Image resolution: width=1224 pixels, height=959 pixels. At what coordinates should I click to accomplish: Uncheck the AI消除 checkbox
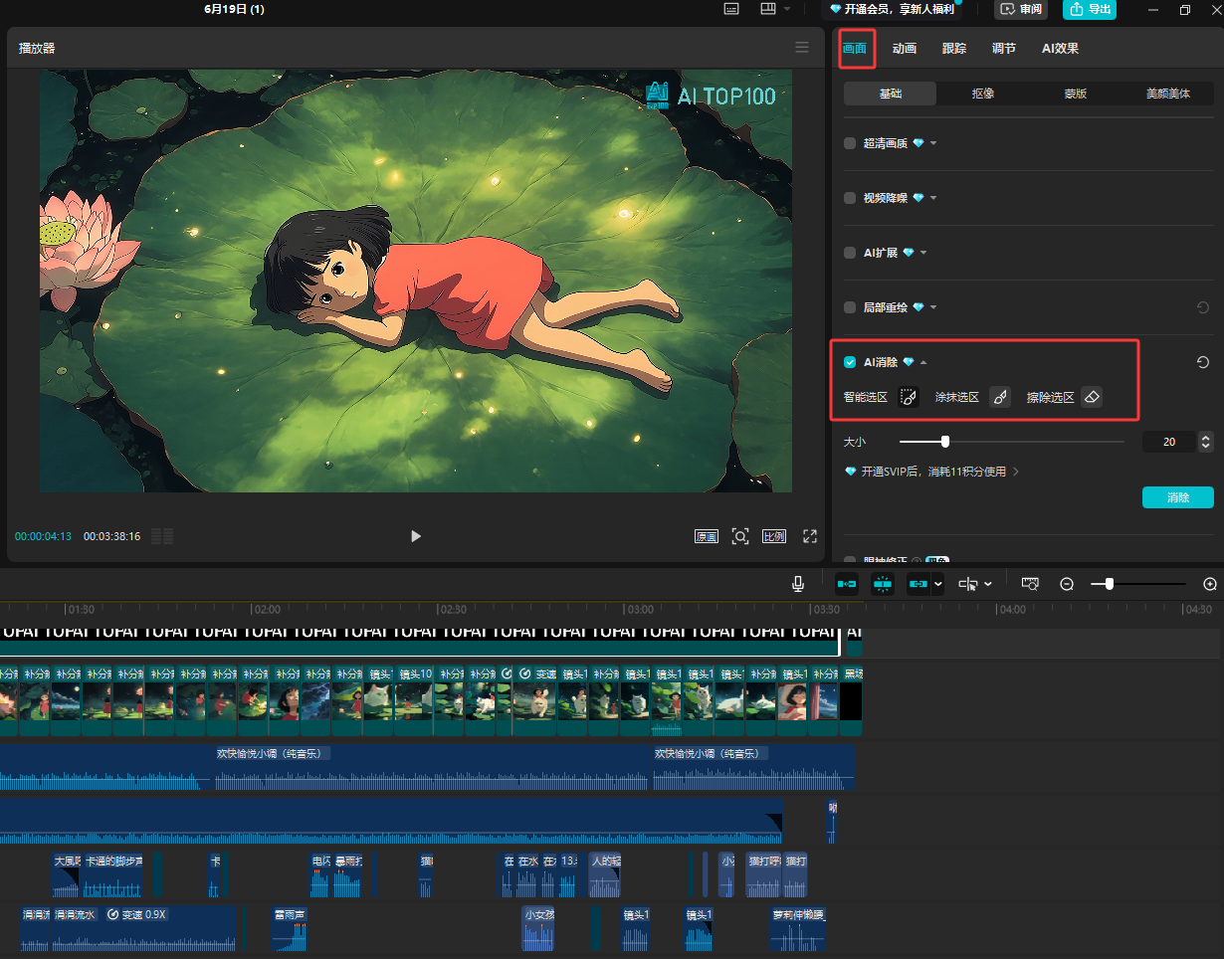[x=850, y=362]
